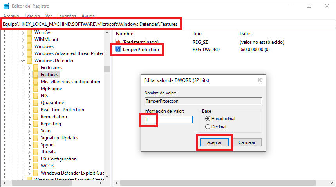Click the WcmSvc folder icon
The image size is (336, 187).
coord(30,32)
